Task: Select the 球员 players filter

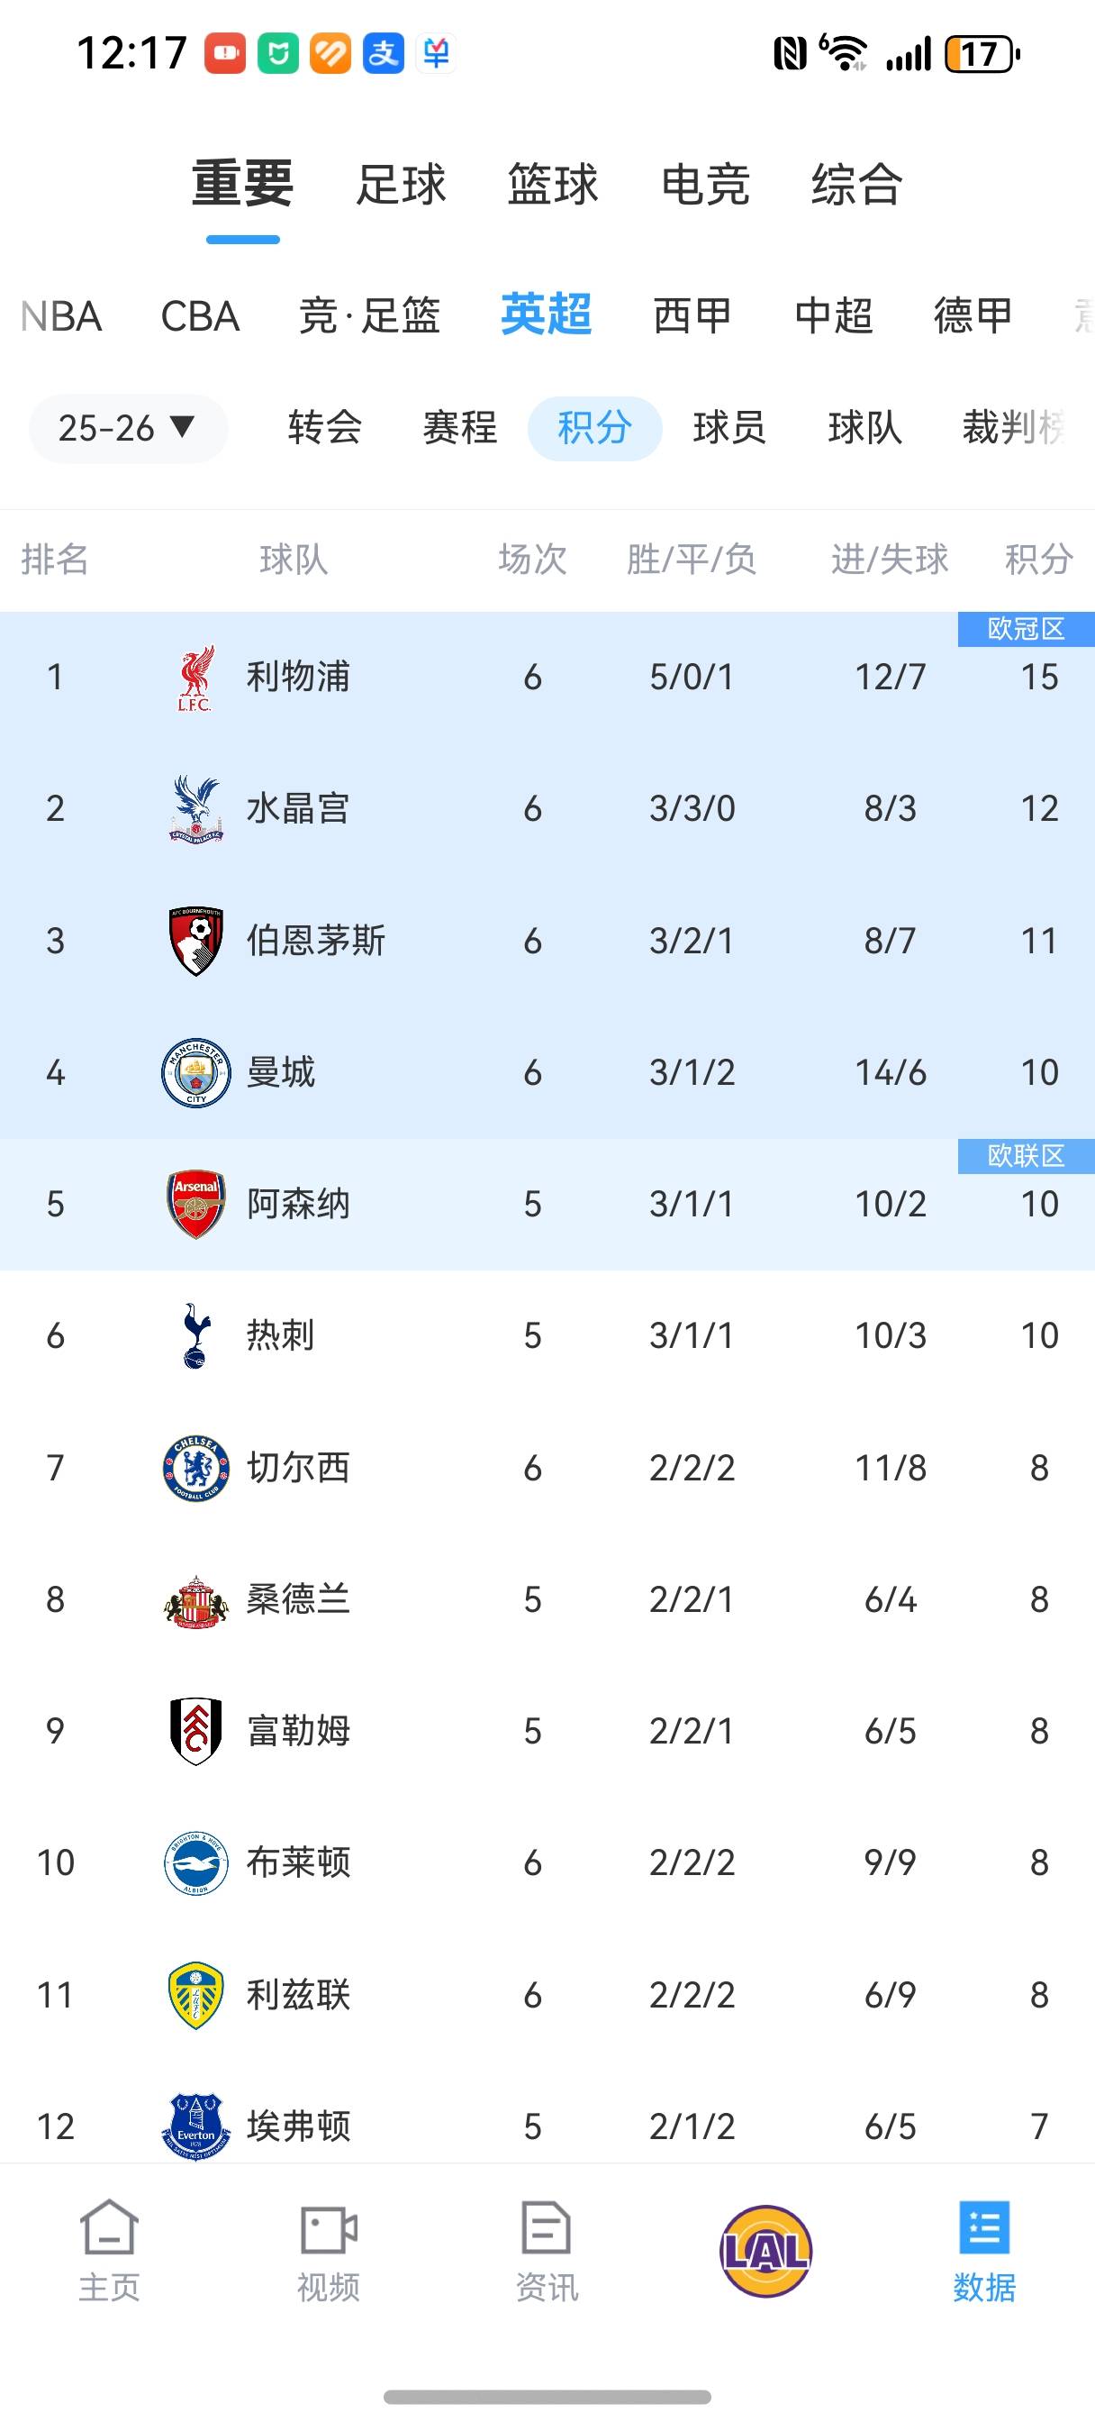Action: tap(729, 429)
